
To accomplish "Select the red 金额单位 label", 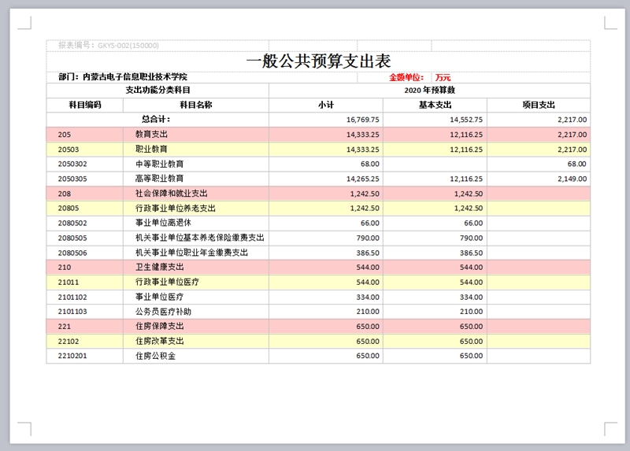I will tap(406, 78).
